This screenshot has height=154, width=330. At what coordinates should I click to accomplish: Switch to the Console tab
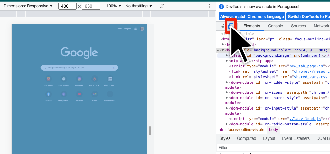[x=275, y=26]
